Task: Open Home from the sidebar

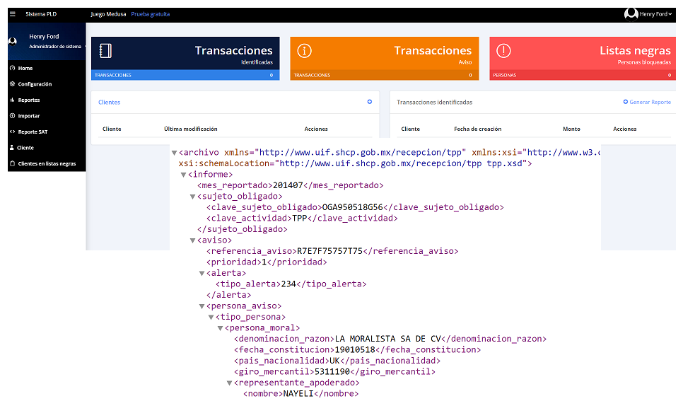Action: pos(25,68)
